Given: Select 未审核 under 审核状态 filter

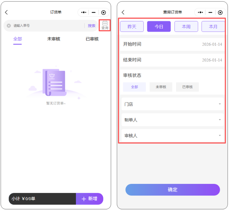Looking at the screenshot, I should click(161, 87).
